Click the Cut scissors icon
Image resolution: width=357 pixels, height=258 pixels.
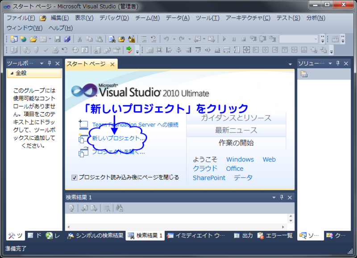pyautogui.click(x=80, y=39)
